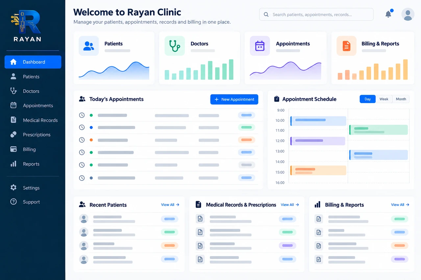
Task: Open the notifications bell
Action: click(388, 14)
